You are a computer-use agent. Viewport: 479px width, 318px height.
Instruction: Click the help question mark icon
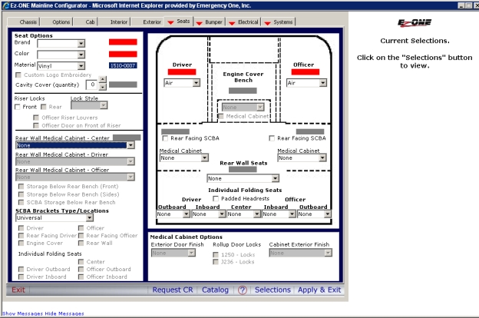[x=243, y=290]
